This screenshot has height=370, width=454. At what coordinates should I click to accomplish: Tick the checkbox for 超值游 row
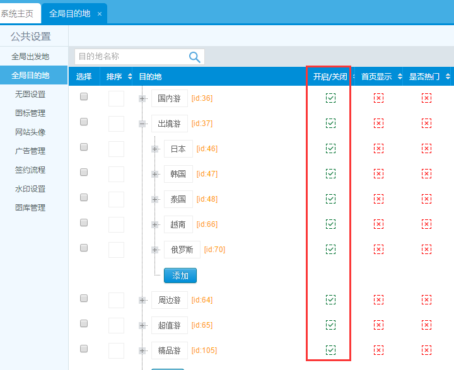click(x=84, y=324)
